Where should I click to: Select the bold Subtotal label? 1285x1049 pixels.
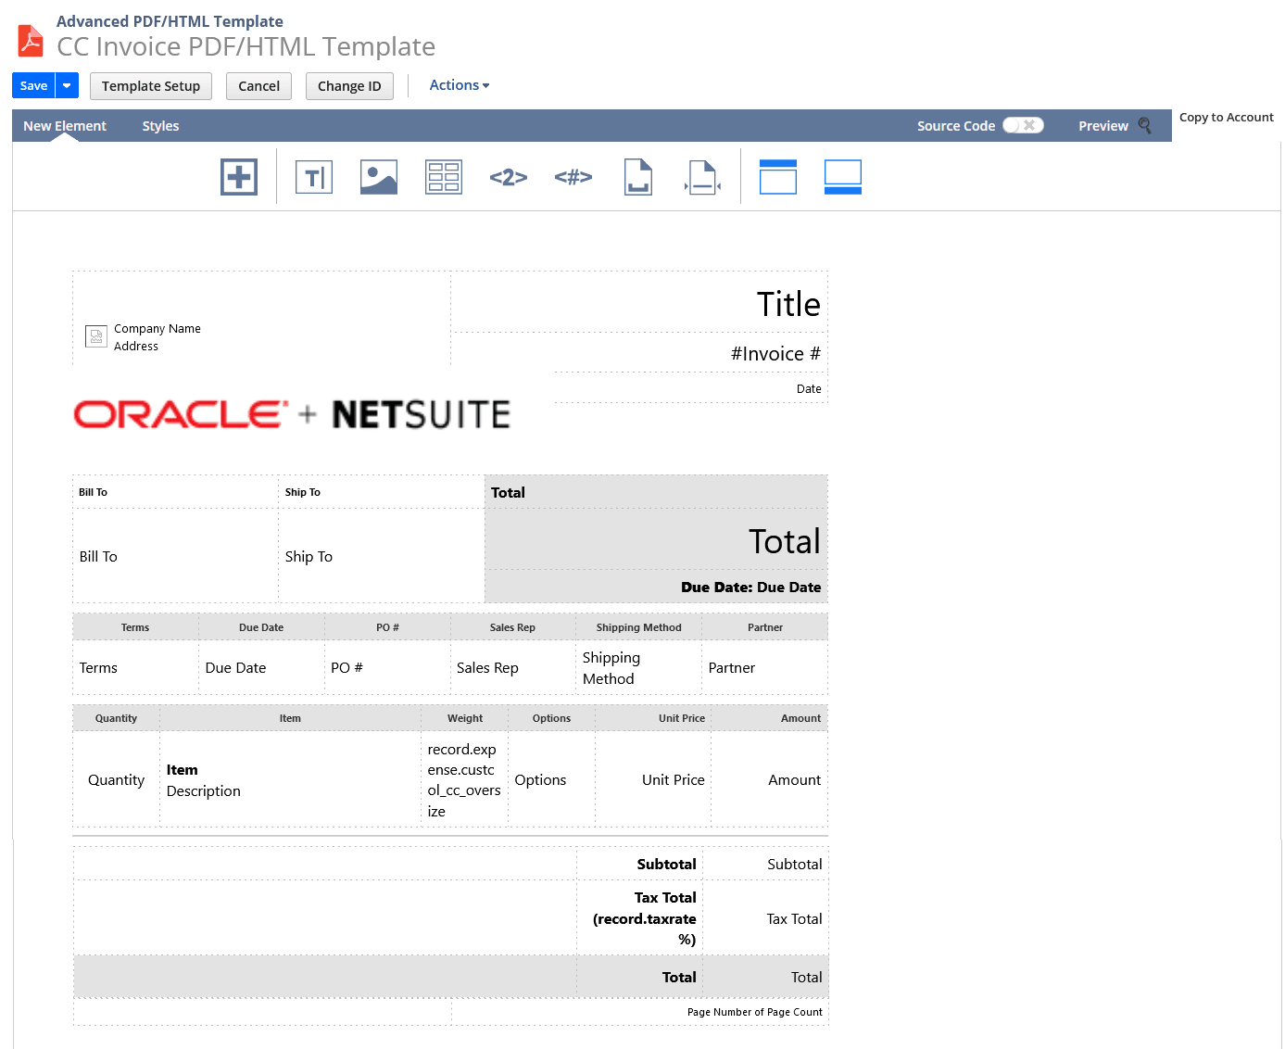pyautogui.click(x=666, y=865)
